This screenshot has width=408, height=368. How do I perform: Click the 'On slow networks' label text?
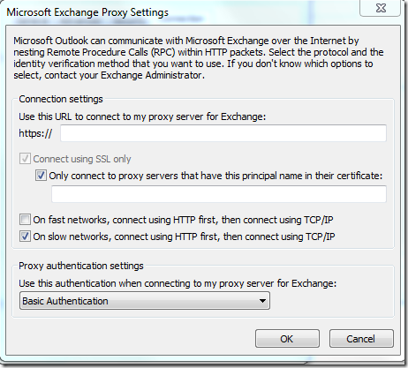click(x=184, y=237)
